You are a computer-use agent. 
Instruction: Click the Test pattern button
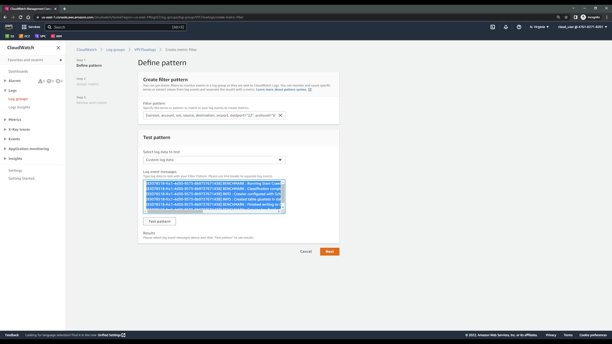coord(159,221)
